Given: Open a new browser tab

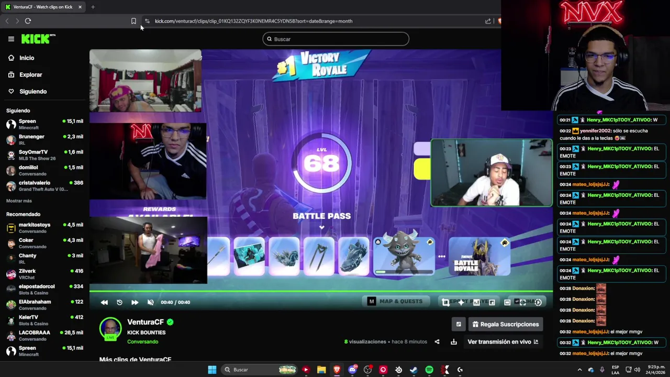Looking at the screenshot, I should (93, 7).
